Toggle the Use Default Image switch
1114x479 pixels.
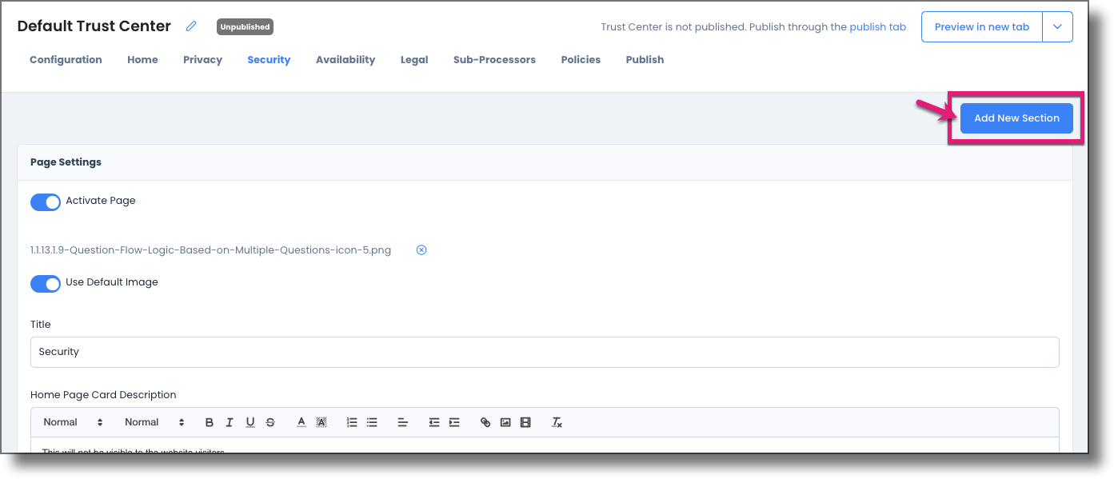(x=46, y=283)
